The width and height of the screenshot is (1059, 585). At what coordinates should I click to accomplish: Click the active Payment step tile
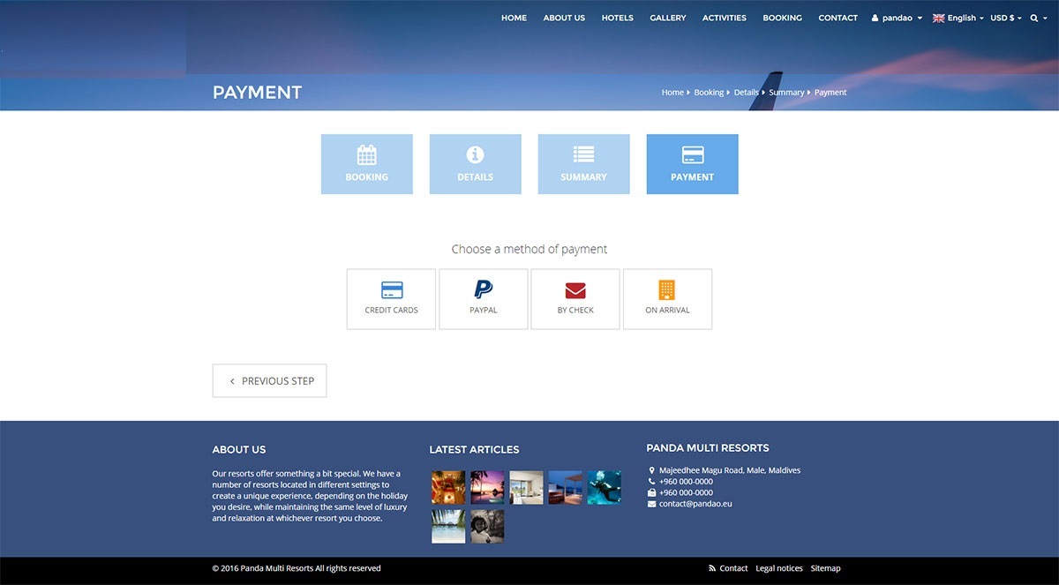pos(693,164)
